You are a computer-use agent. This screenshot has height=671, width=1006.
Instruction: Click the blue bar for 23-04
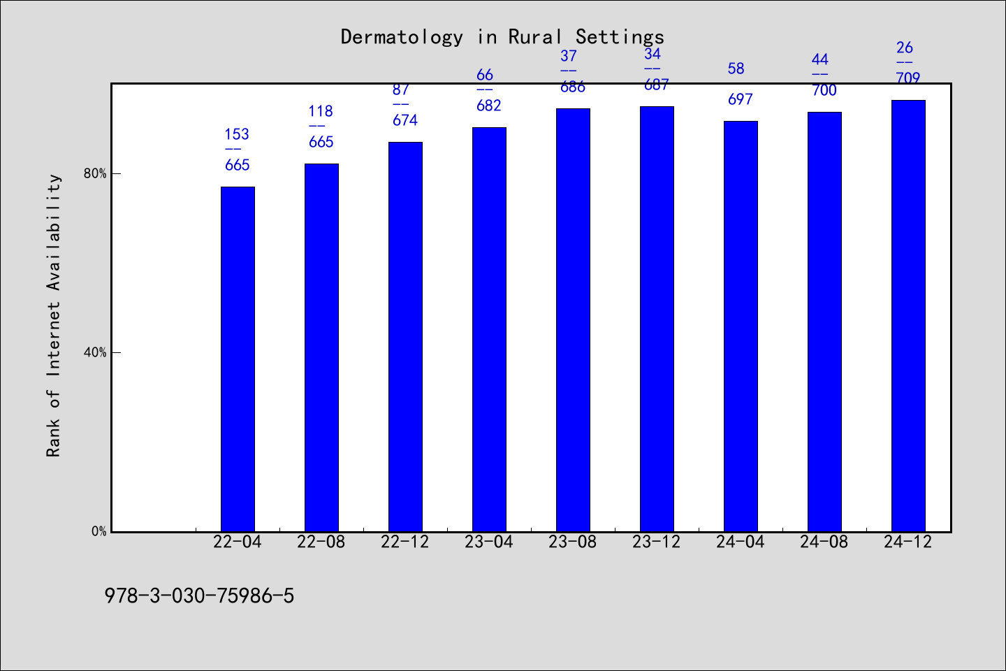pyautogui.click(x=489, y=329)
